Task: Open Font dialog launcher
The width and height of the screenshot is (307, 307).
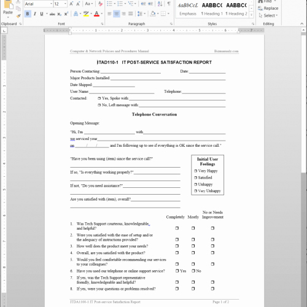Action: coord(102,24)
